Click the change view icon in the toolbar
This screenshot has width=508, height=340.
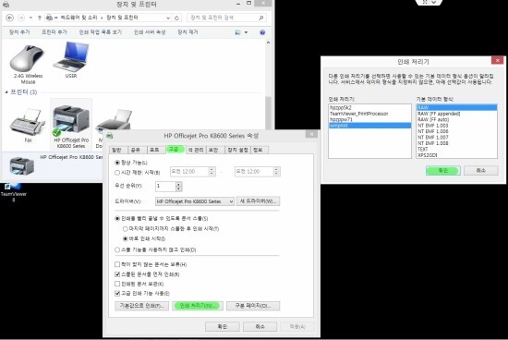click(237, 32)
